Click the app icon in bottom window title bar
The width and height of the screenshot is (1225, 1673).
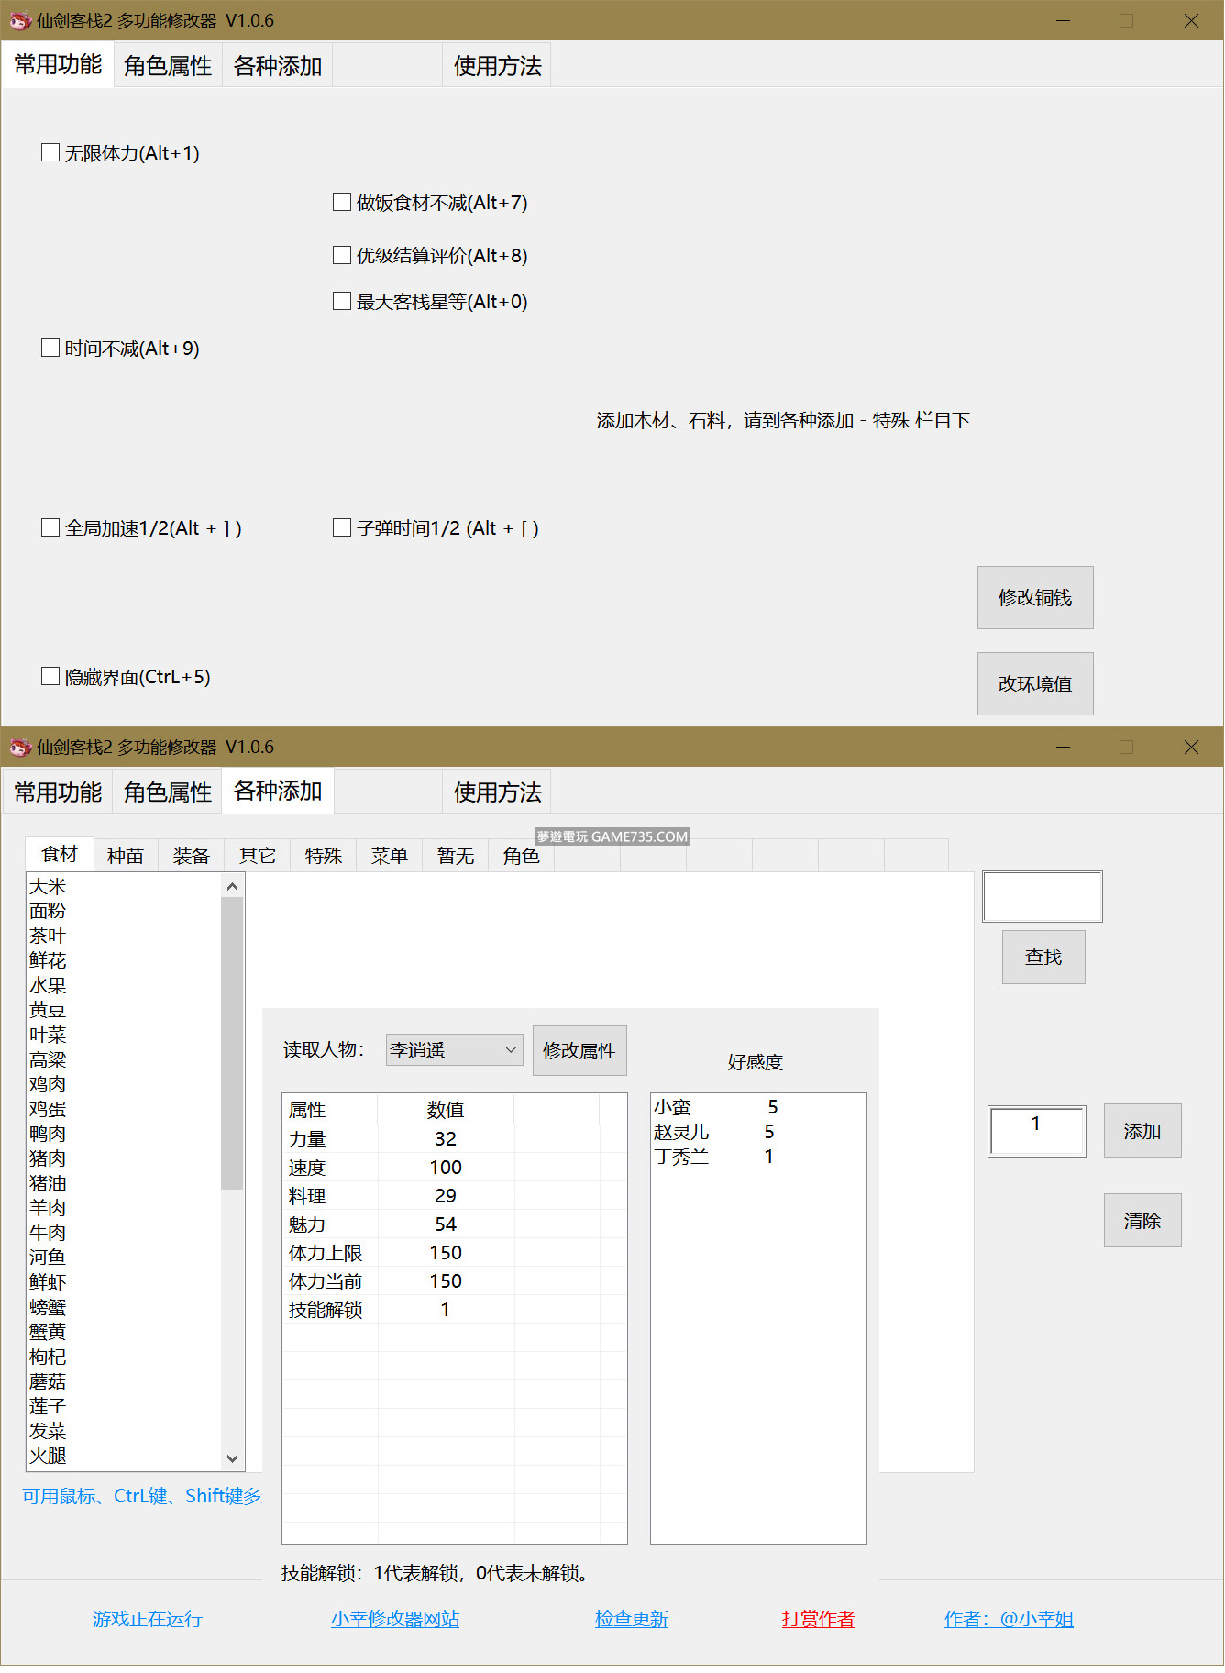pyautogui.click(x=19, y=747)
